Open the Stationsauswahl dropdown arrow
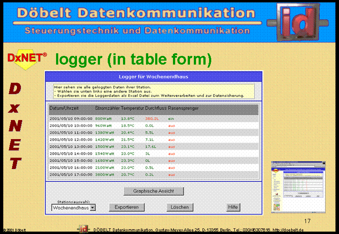The width and height of the screenshot is (339, 234). (93, 208)
